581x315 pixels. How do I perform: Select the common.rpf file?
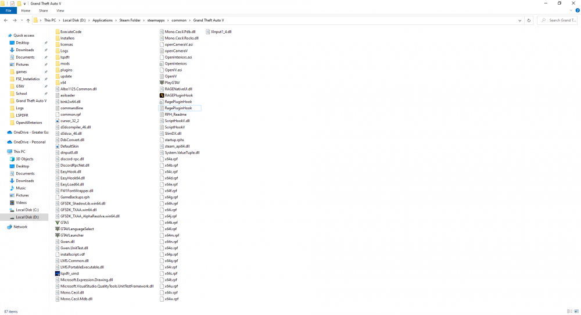tap(70, 114)
